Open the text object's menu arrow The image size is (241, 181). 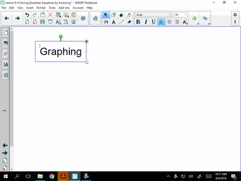(86, 41)
